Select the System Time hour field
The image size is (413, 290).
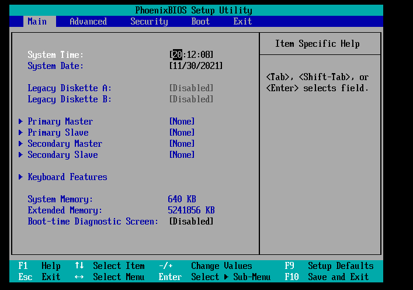click(177, 55)
